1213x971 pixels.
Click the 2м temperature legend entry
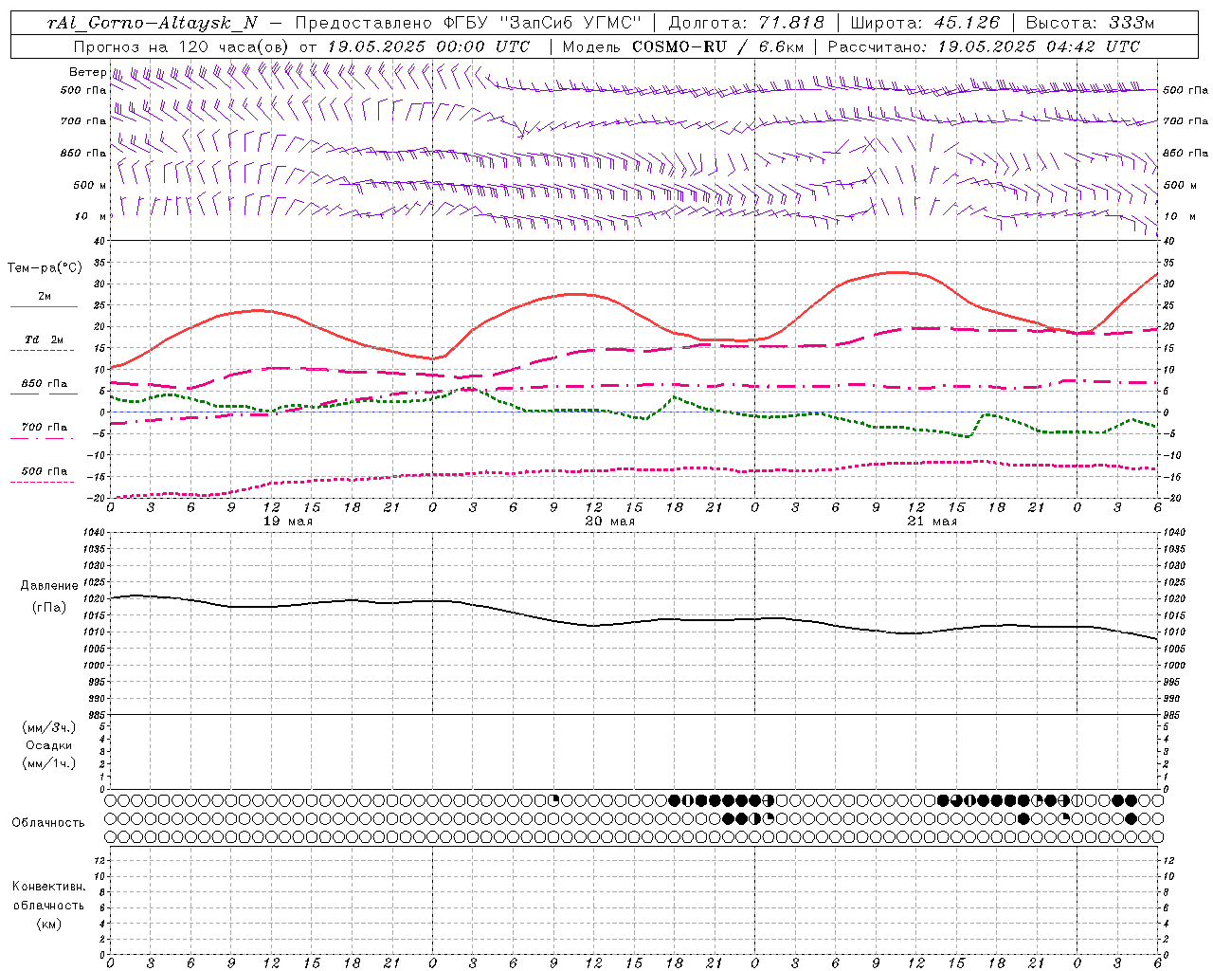point(44,297)
